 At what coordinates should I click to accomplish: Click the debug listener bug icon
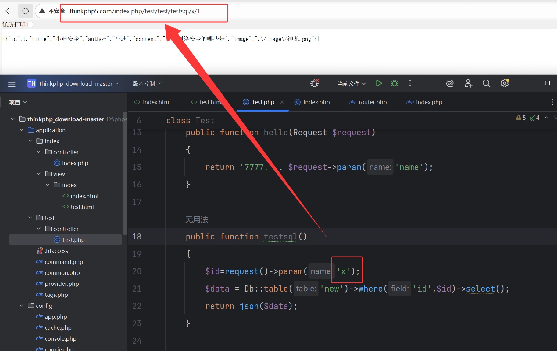coord(315,83)
